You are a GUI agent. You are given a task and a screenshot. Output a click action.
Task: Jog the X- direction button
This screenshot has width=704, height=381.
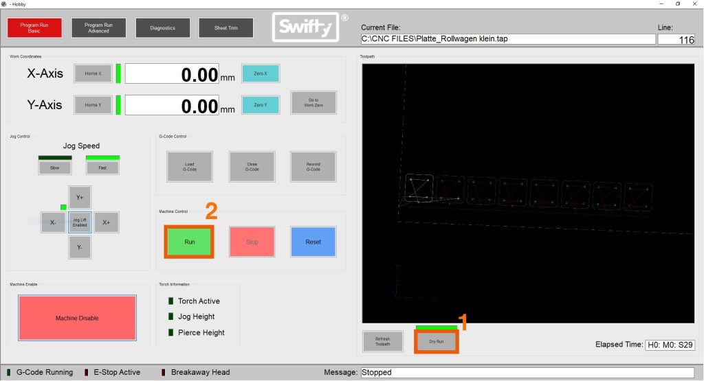[53, 222]
